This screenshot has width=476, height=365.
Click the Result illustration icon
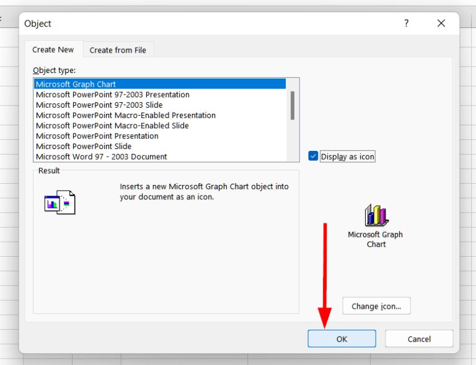(x=59, y=202)
